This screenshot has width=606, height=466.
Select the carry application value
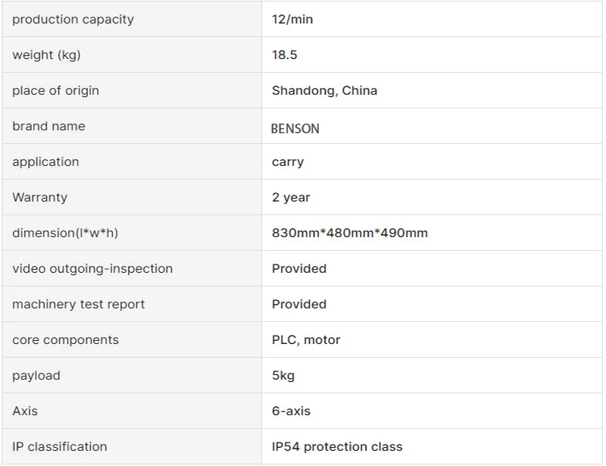(288, 162)
